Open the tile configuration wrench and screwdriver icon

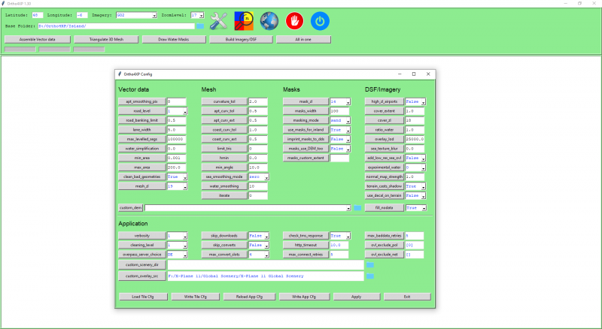218,21
